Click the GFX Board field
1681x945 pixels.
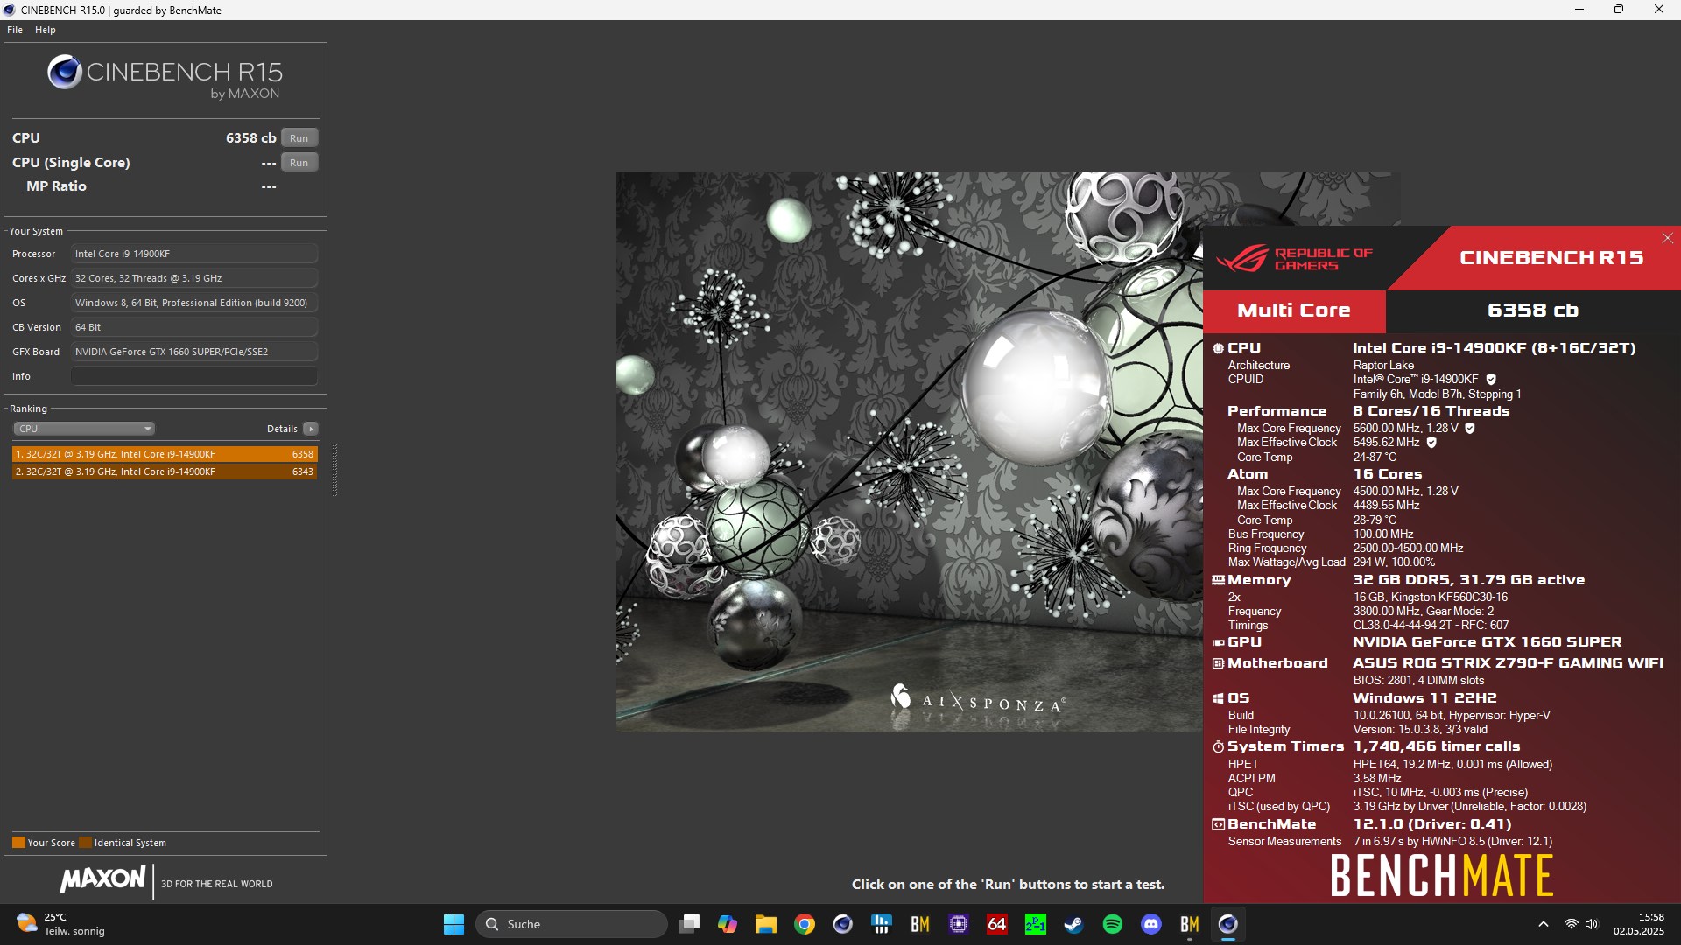click(x=194, y=352)
